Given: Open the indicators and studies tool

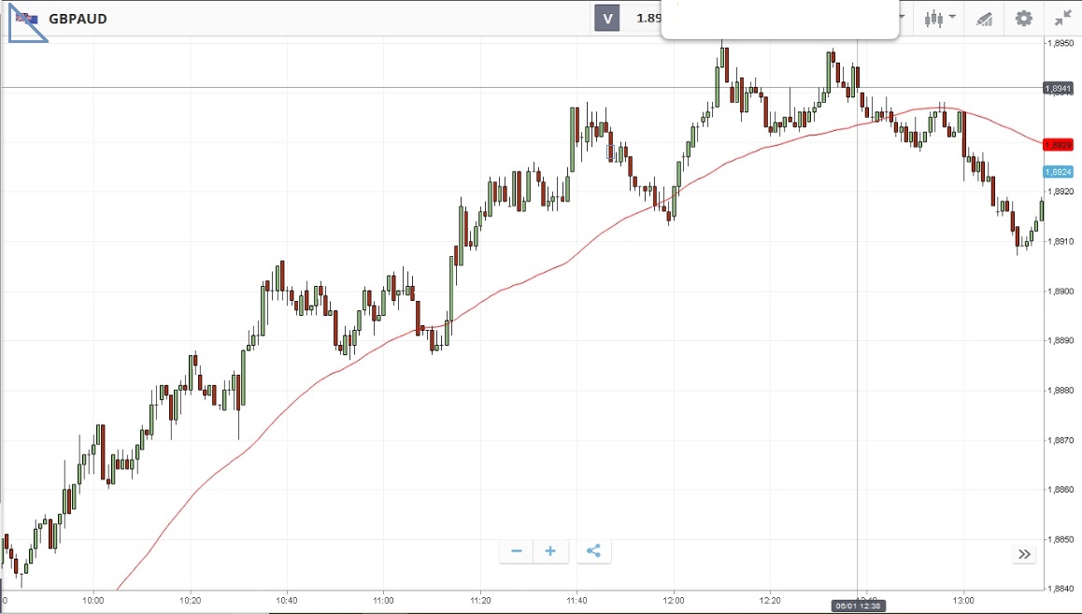Looking at the screenshot, I should [x=984, y=19].
